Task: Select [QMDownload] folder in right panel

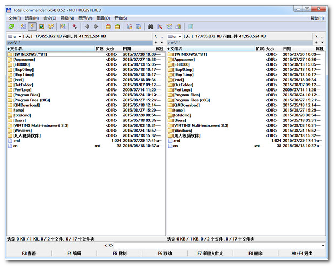Action: click(x=245, y=105)
